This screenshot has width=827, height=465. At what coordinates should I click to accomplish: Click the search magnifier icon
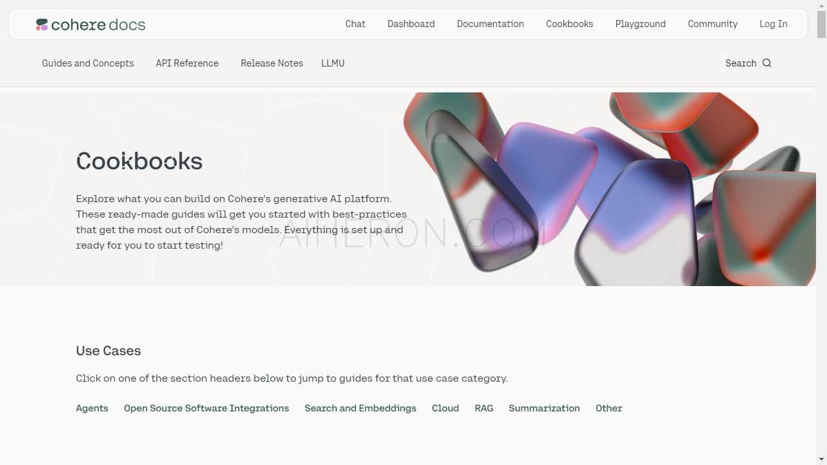[767, 63]
